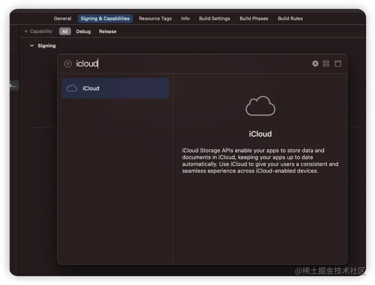The width and height of the screenshot is (375, 285).
Task: Click the iCloud Storage APIs description text
Action: tap(260, 161)
